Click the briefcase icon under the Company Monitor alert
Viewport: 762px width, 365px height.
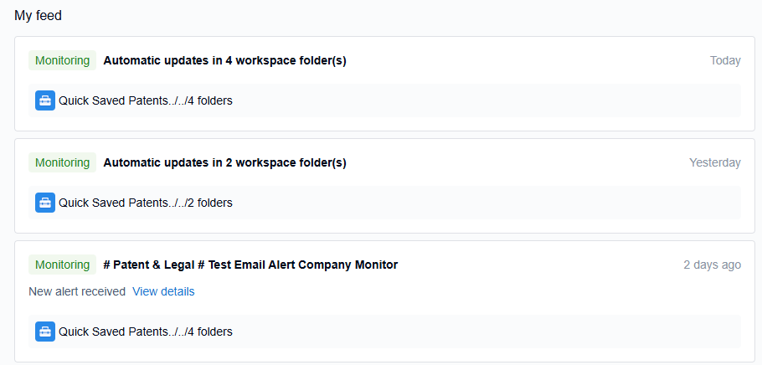45,332
